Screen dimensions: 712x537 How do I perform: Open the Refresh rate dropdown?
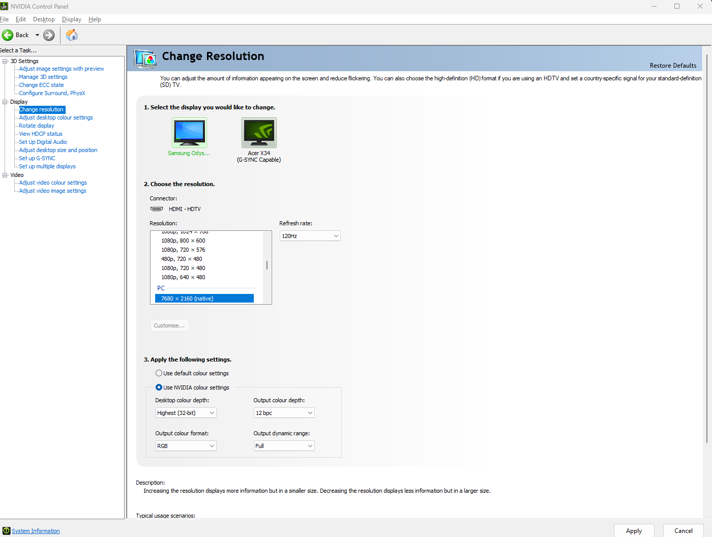310,236
